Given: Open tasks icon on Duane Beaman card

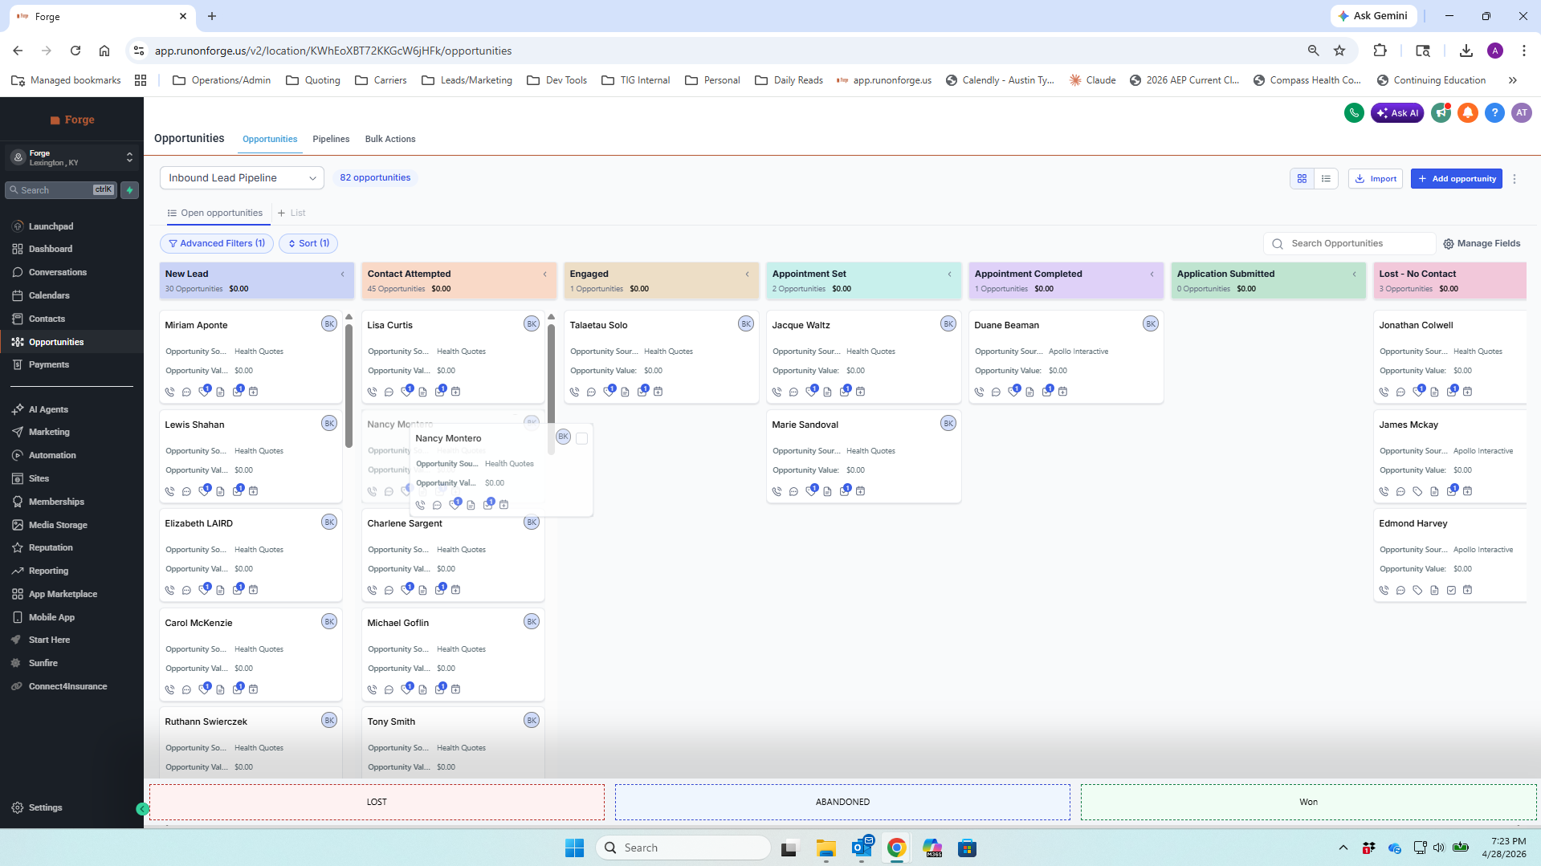Looking at the screenshot, I should 1047,391.
